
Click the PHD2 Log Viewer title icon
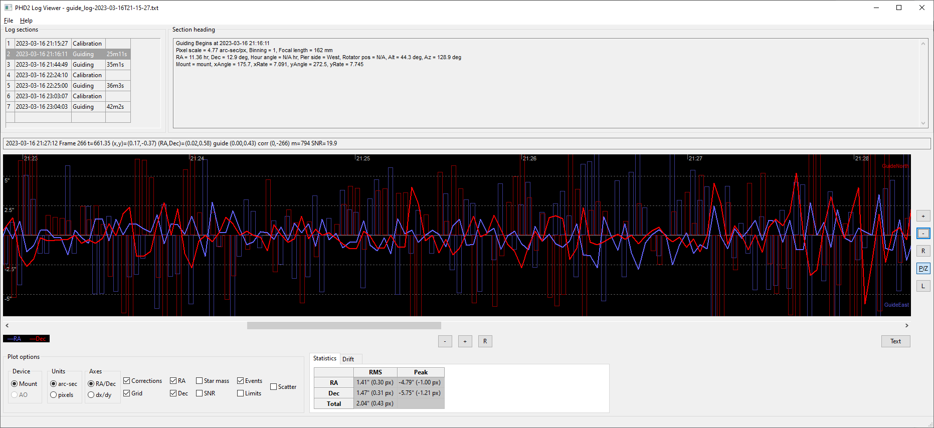tap(8, 8)
